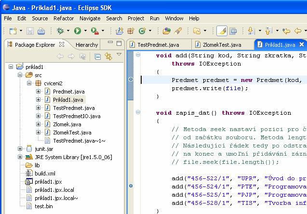The height and width of the screenshot is (214, 307).
Task: Expand JRE System Library node
Action: tap(20, 157)
